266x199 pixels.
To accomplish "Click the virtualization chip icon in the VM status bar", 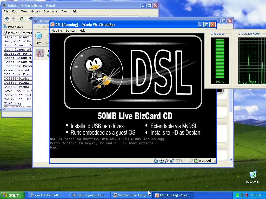I will (x=183, y=161).
